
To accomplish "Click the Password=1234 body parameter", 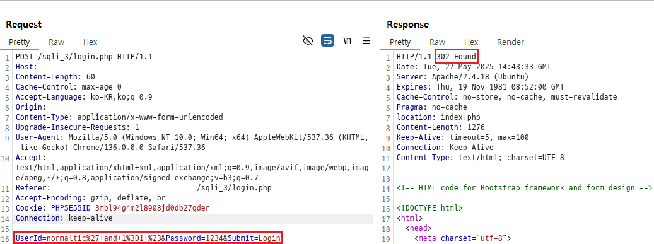I will [x=194, y=238].
